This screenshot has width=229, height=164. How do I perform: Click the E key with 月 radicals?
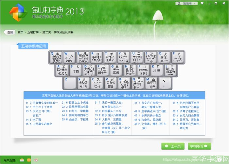coord(83,57)
